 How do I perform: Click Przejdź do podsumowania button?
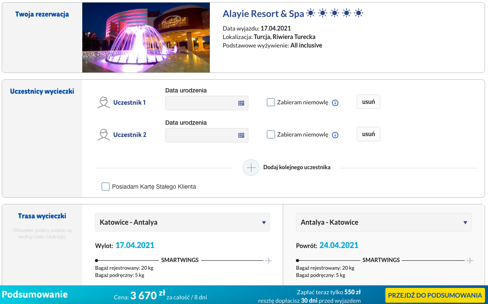[x=435, y=295]
